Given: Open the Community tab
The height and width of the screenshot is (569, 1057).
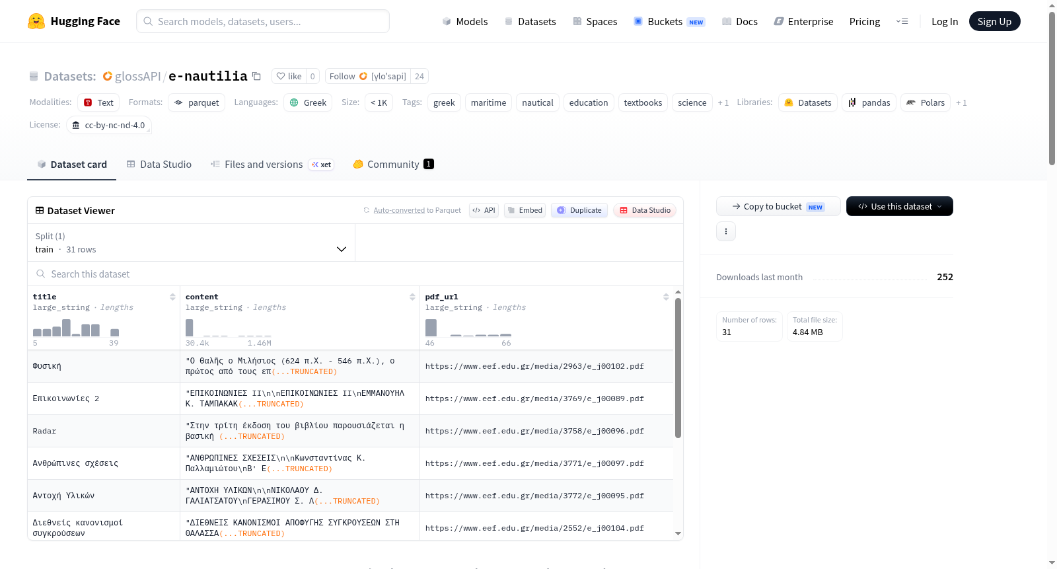Looking at the screenshot, I should point(394,165).
